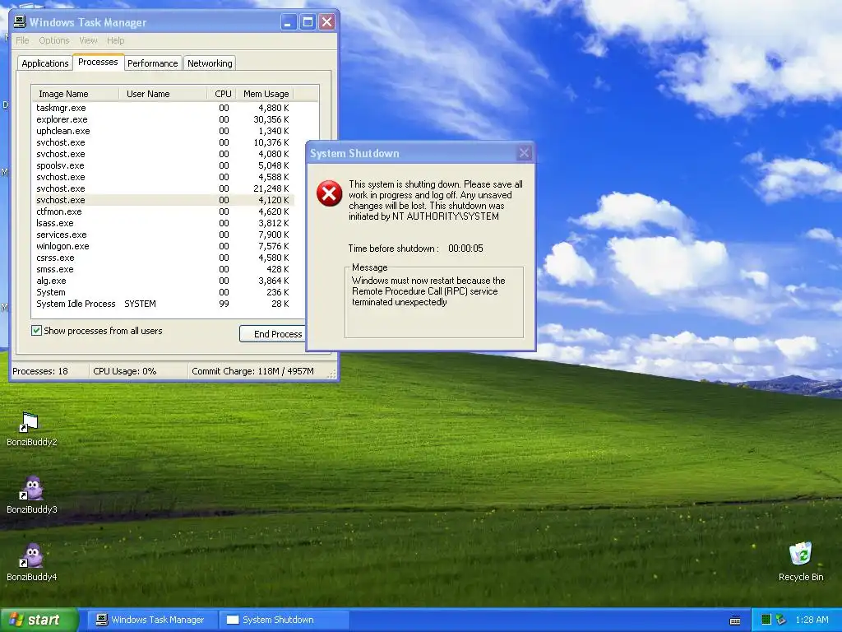This screenshot has height=632, width=842.
Task: Select the System Idle Process row
Action: 163,304
